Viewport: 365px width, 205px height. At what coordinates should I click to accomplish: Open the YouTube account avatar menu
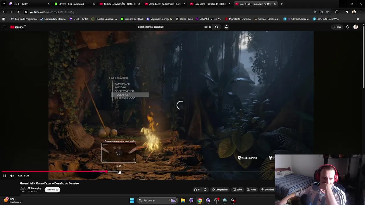point(356,27)
